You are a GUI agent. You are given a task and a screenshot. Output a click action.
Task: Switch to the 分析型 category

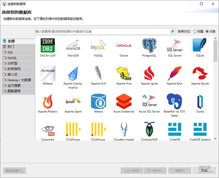coord(18,64)
